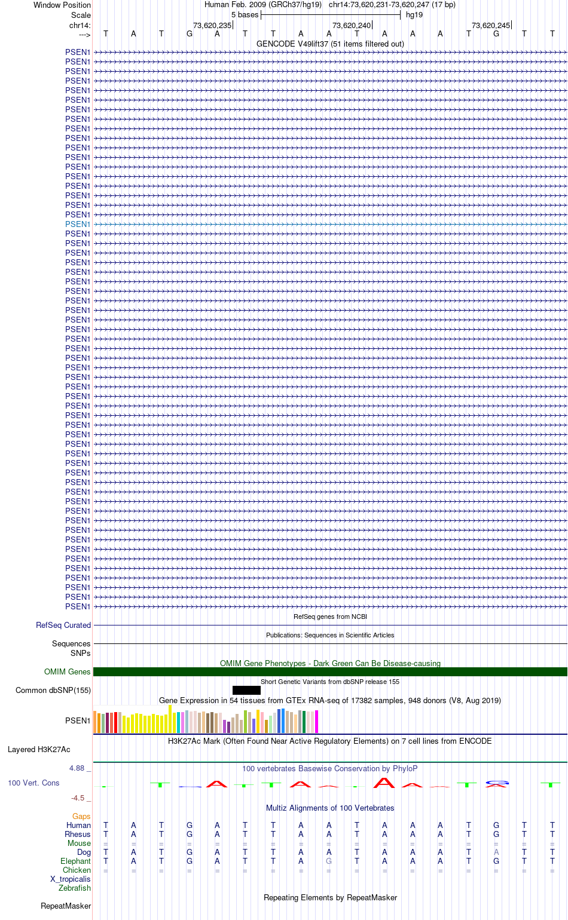Click the Window Position label
568x920 pixels.
coord(62,5)
